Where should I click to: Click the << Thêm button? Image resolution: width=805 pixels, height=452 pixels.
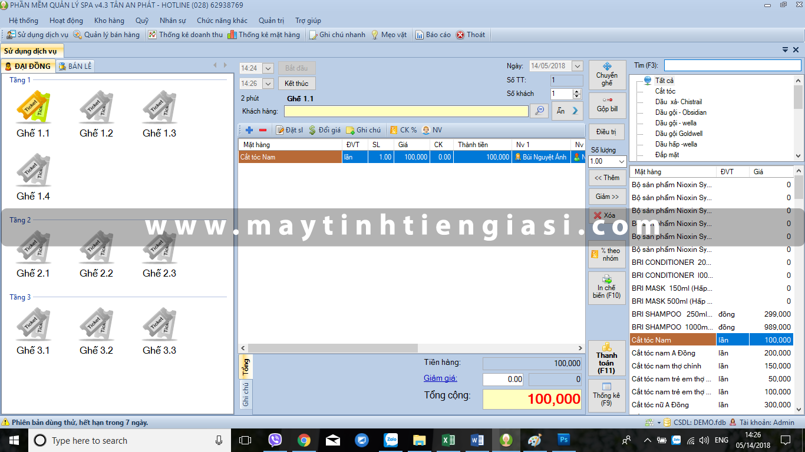(x=607, y=178)
